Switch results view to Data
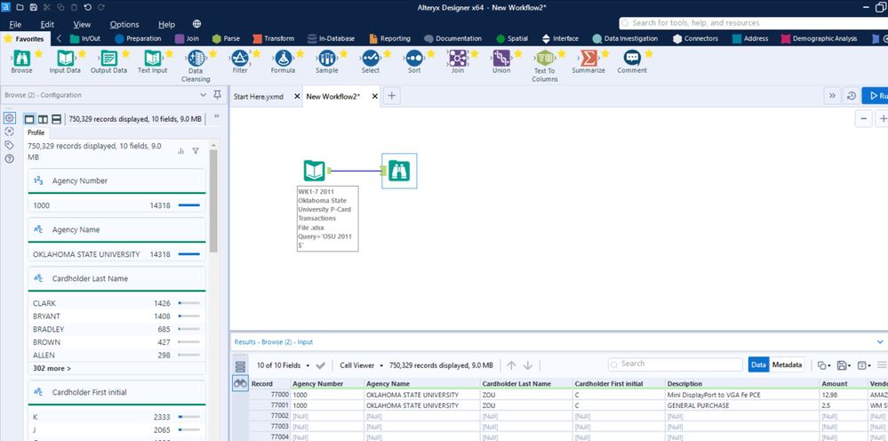This screenshot has width=888, height=441. coord(759,365)
